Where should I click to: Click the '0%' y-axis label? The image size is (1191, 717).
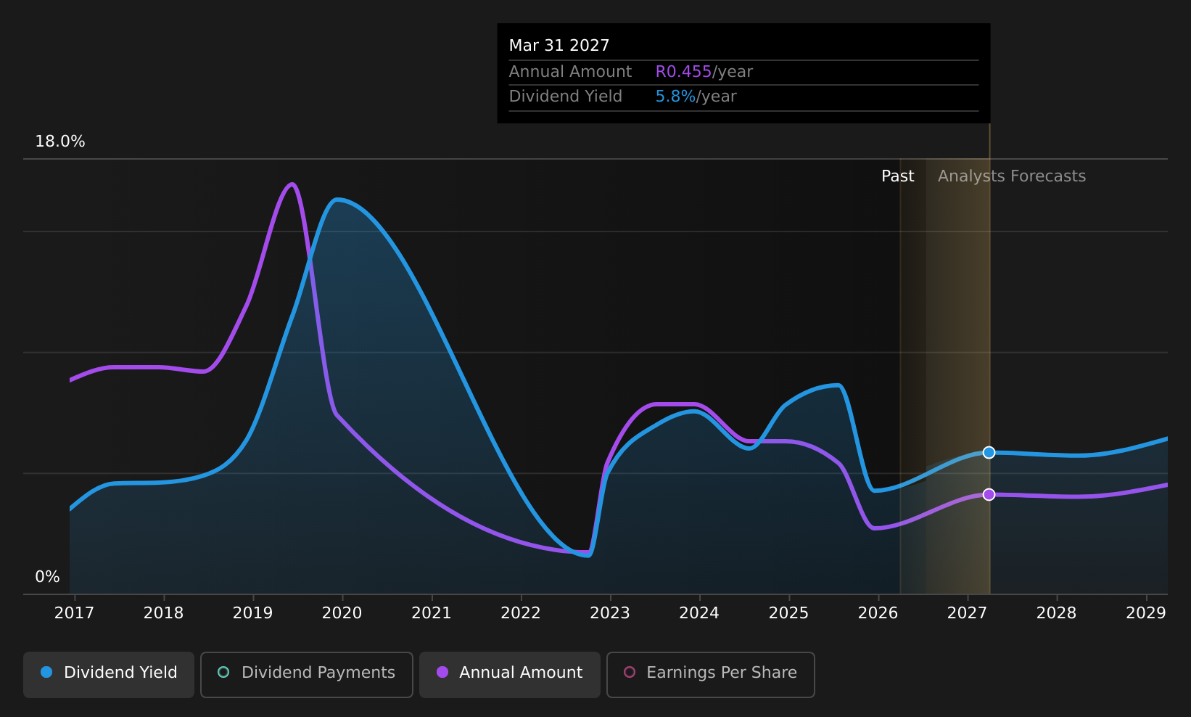point(47,577)
